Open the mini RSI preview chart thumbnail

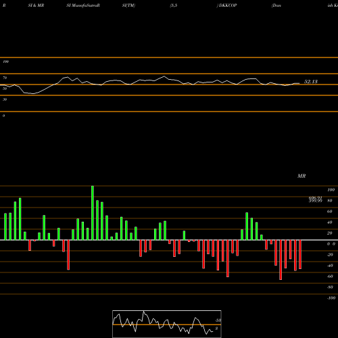[x=167, y=324]
